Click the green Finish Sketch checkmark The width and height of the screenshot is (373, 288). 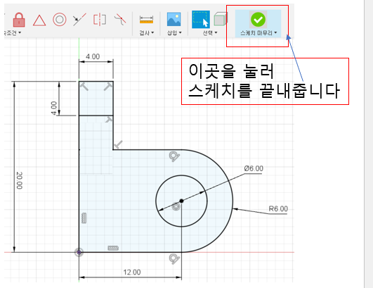[258, 20]
